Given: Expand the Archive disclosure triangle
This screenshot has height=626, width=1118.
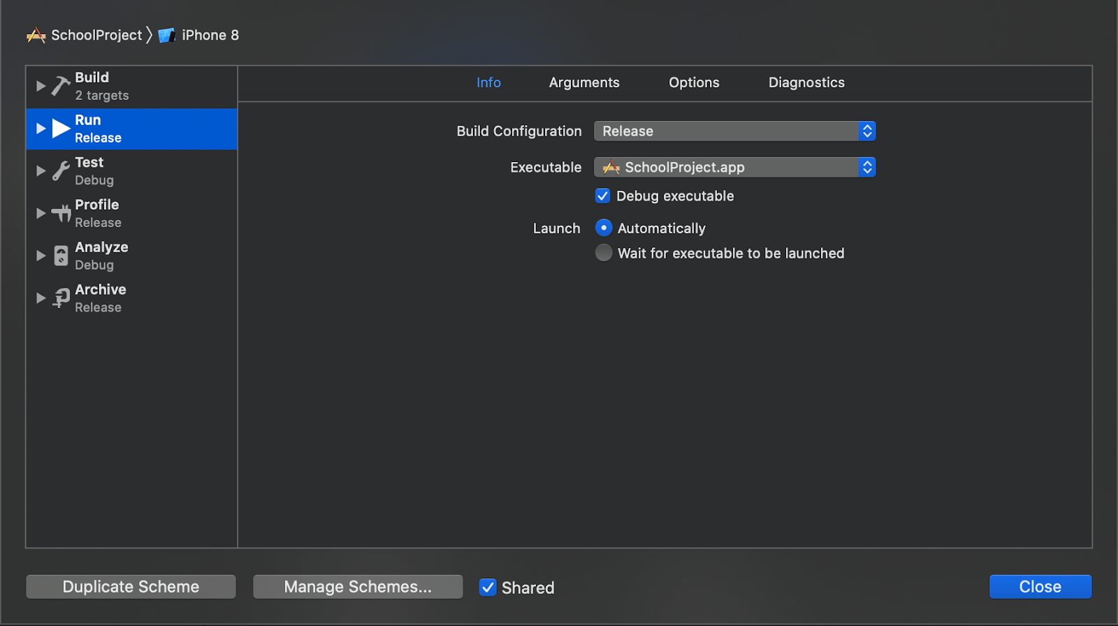Looking at the screenshot, I should (x=41, y=298).
